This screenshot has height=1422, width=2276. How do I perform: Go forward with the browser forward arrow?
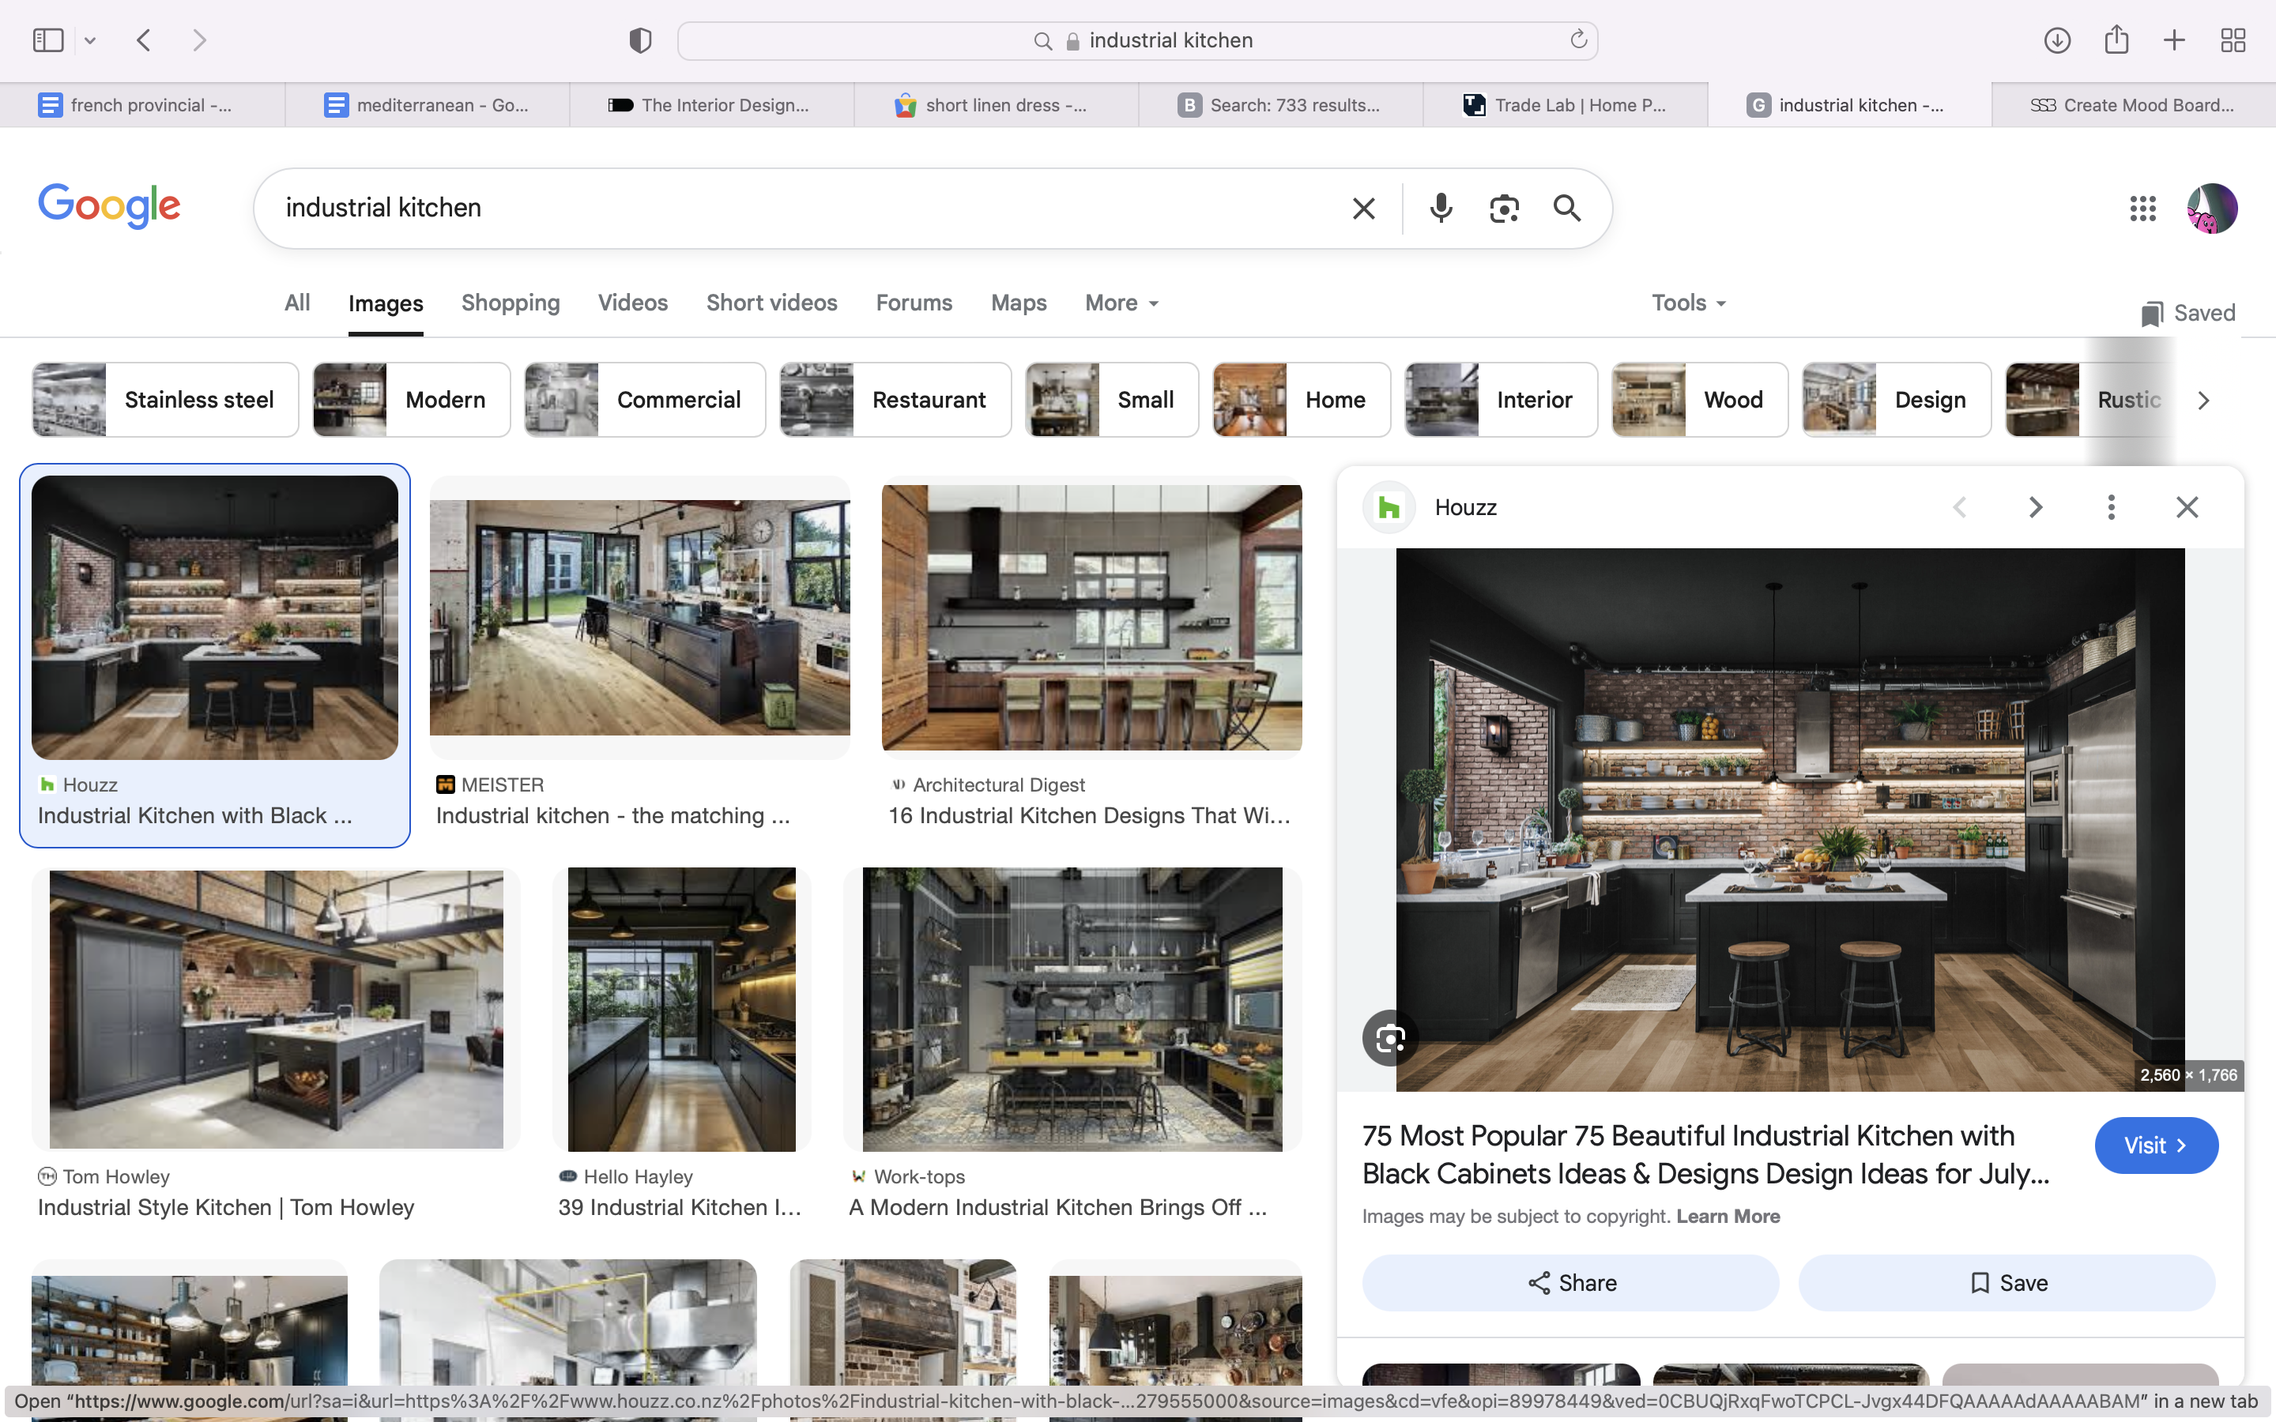coord(199,40)
